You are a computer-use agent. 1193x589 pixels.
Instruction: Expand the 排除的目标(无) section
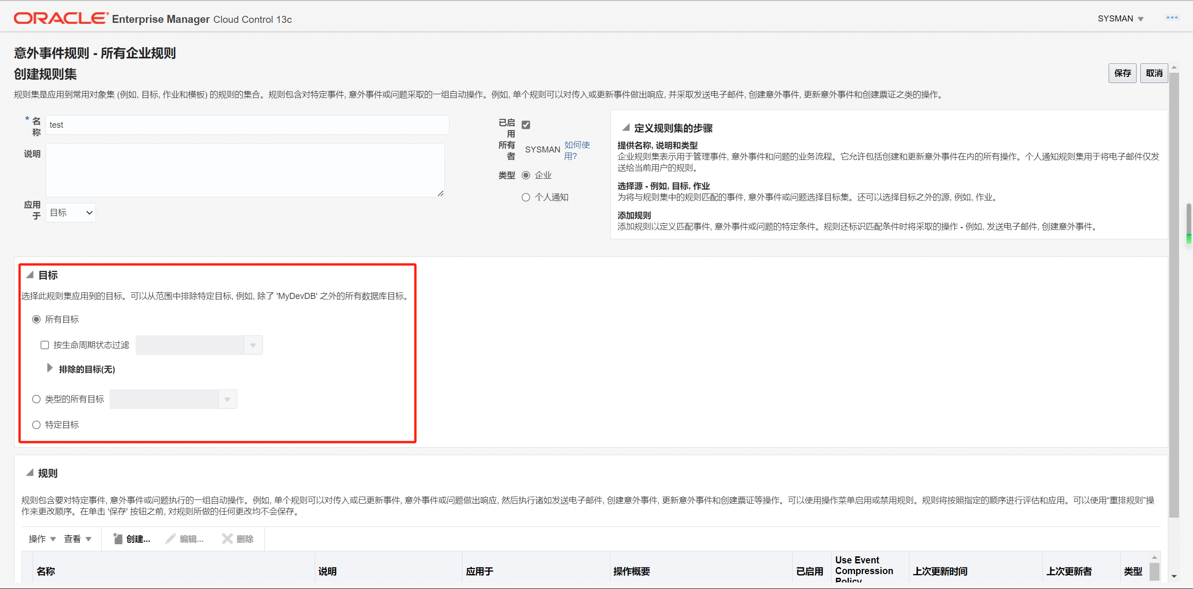[x=49, y=368]
